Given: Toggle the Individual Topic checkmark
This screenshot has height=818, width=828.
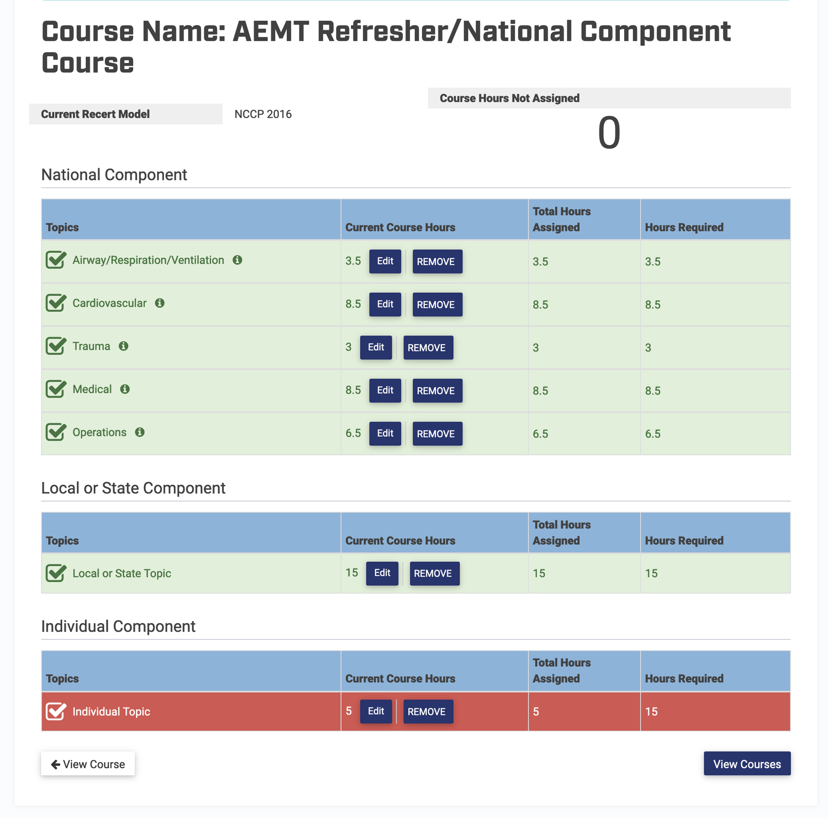Looking at the screenshot, I should tap(55, 711).
